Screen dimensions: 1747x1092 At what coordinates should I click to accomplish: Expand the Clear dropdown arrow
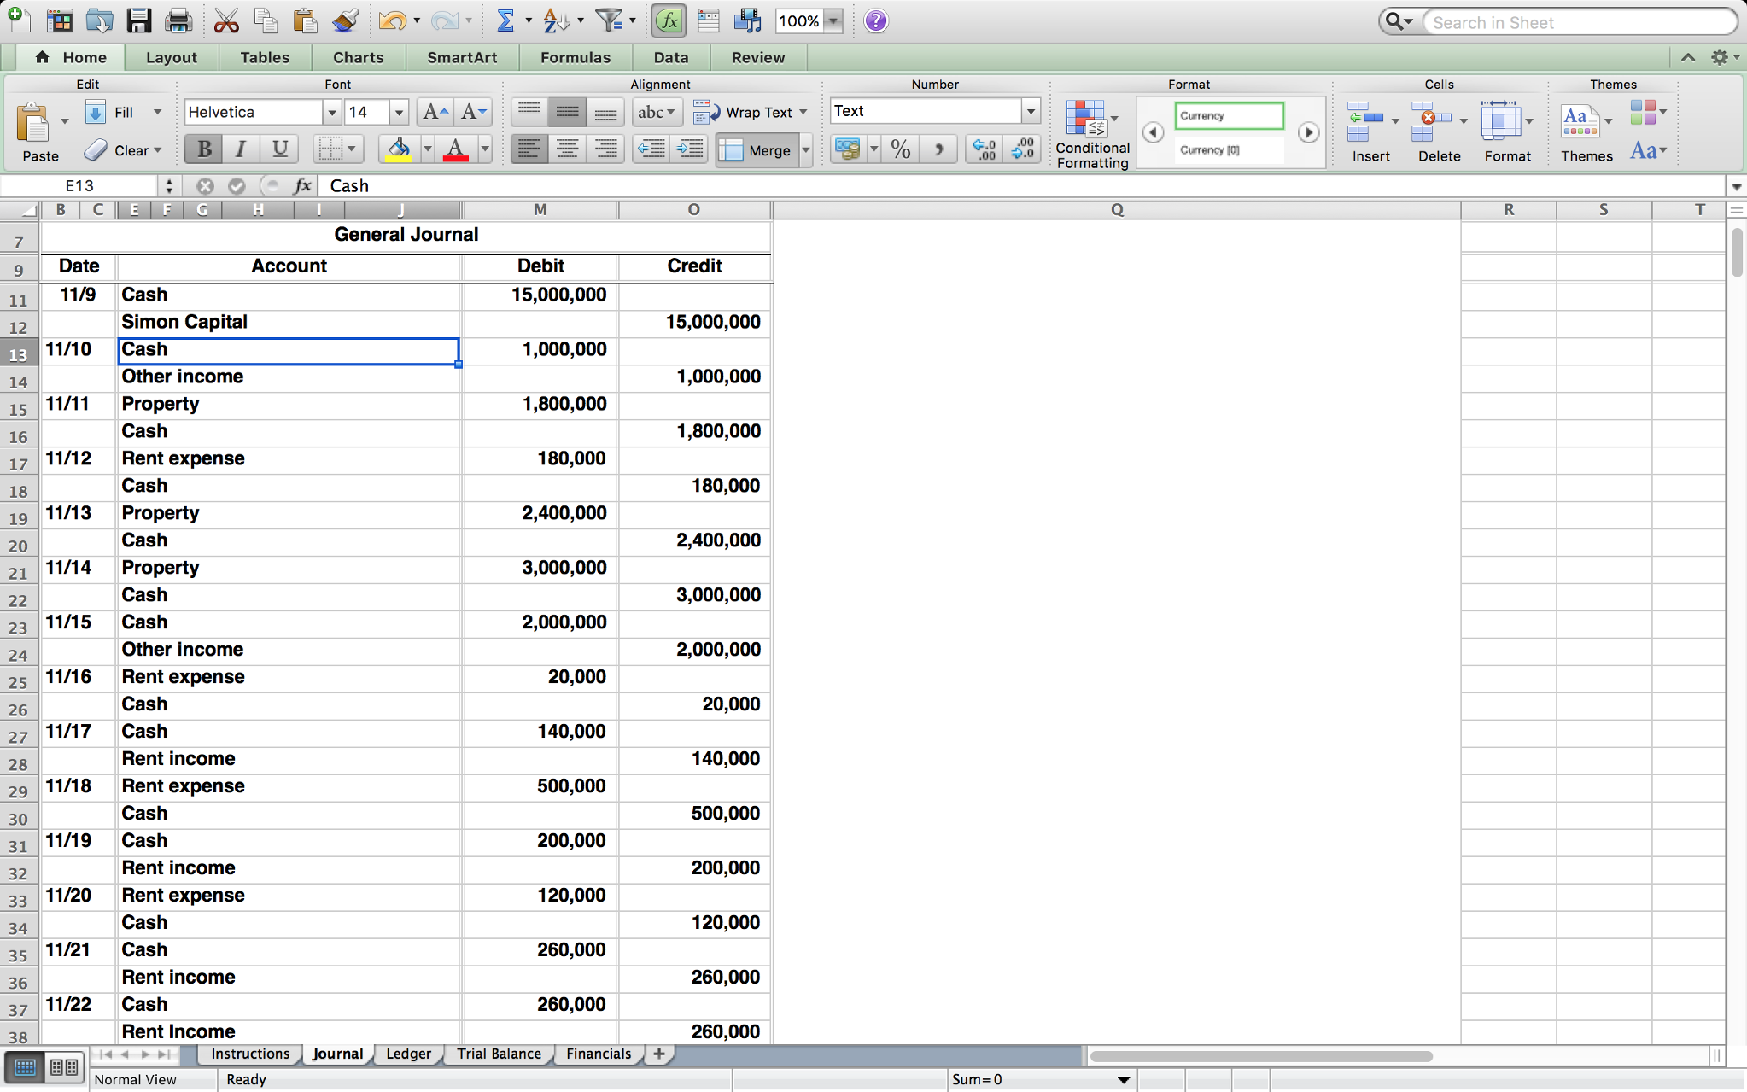[x=157, y=150]
